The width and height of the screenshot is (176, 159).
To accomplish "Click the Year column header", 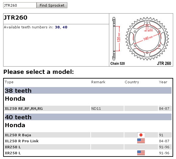I will tap(163, 82).
